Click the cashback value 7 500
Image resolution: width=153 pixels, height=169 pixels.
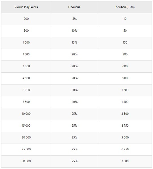tap(125, 161)
